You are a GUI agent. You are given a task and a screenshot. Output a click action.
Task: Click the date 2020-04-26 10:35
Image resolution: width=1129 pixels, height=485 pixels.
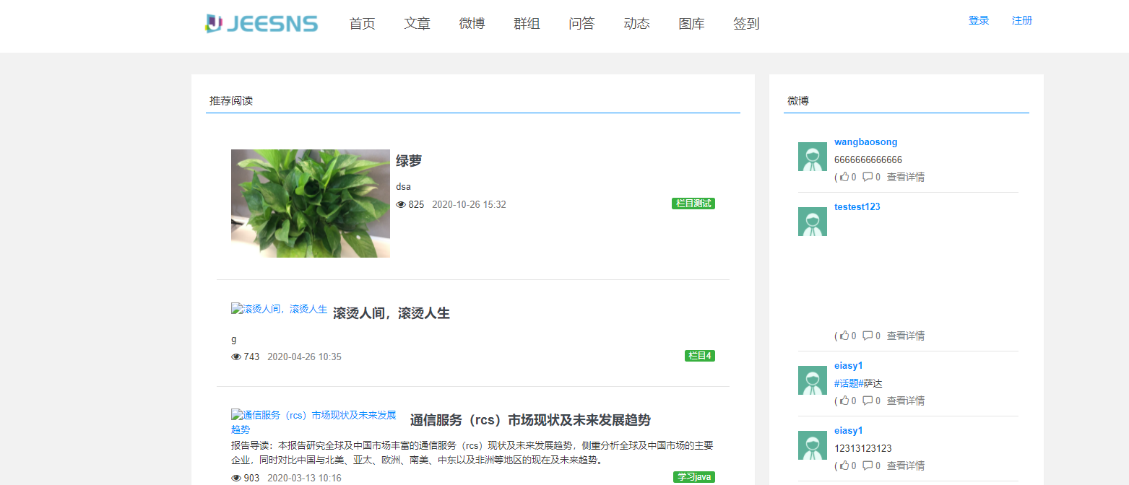tap(304, 357)
